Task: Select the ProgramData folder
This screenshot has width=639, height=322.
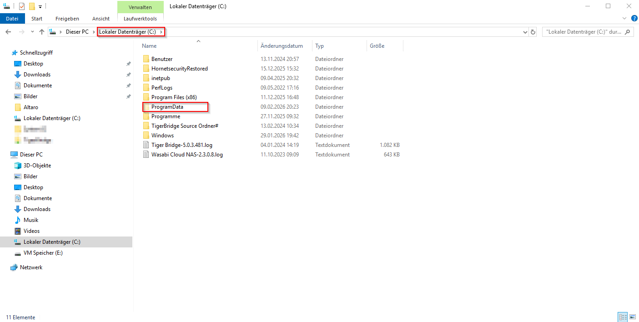Action: (x=167, y=107)
